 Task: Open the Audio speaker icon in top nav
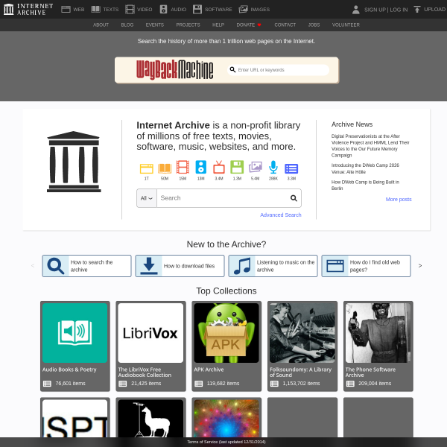coord(163,10)
